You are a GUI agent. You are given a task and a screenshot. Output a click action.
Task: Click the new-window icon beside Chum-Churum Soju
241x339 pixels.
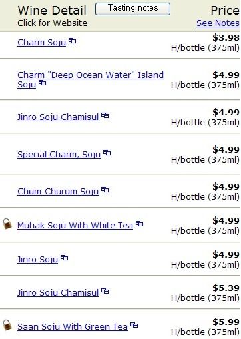pyautogui.click(x=105, y=190)
